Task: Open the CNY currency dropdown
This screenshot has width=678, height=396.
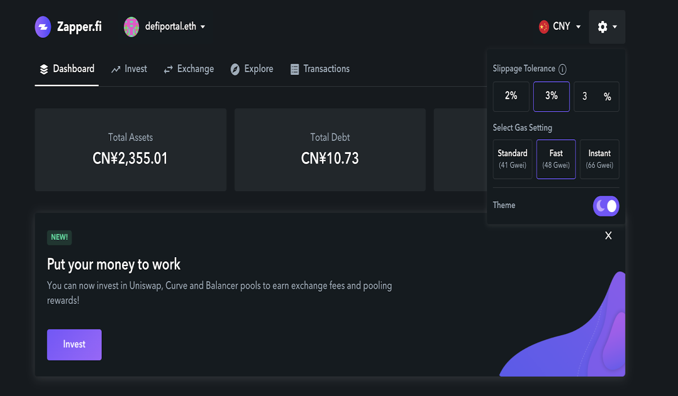Action: click(x=578, y=27)
